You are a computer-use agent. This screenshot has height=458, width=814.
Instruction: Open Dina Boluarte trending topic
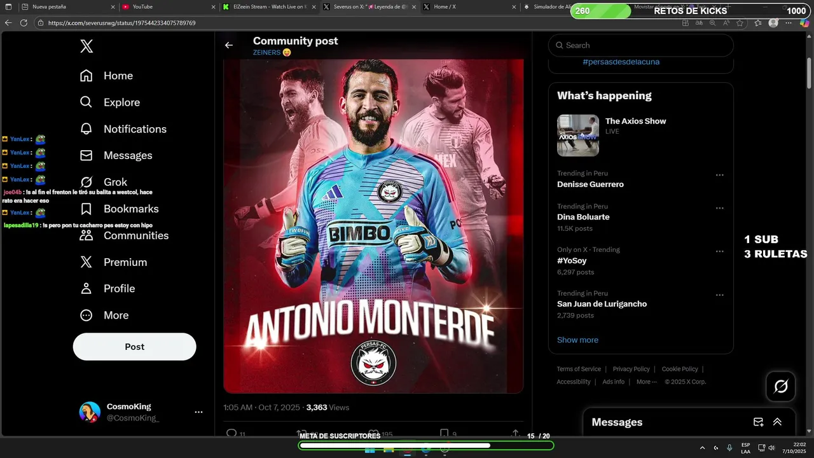click(583, 217)
